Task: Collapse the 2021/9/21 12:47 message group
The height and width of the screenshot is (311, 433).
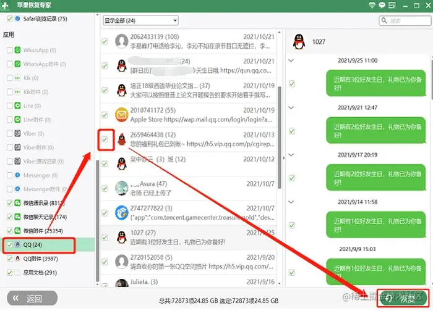Action: pyautogui.click(x=291, y=108)
